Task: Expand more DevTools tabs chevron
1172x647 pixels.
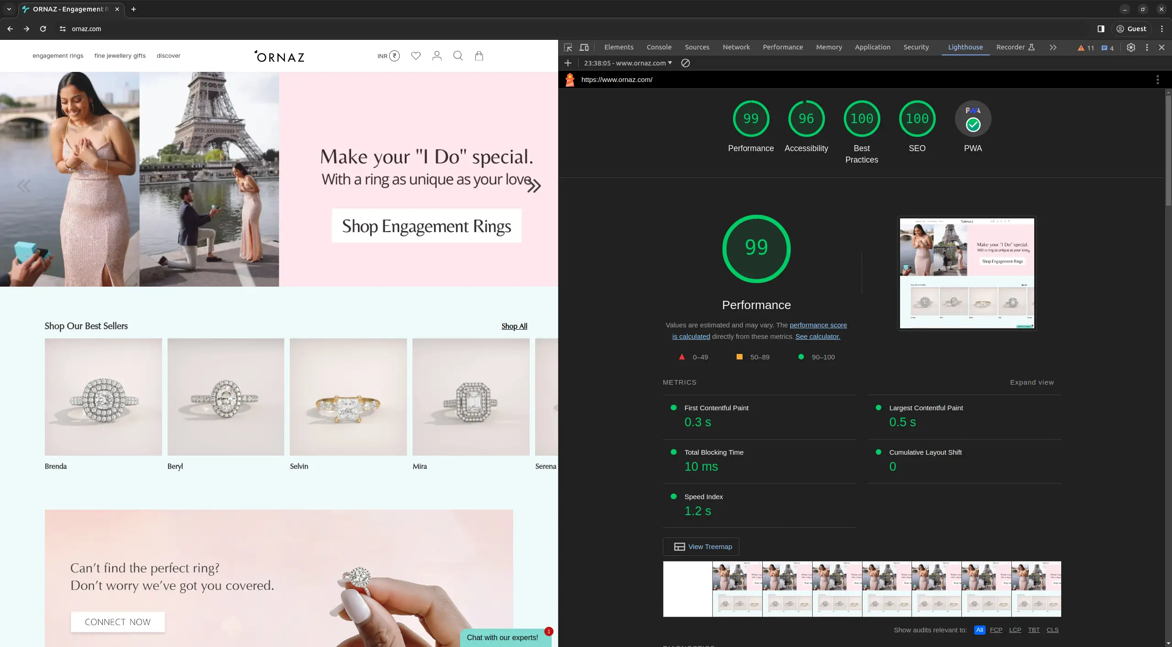Action: (x=1053, y=47)
